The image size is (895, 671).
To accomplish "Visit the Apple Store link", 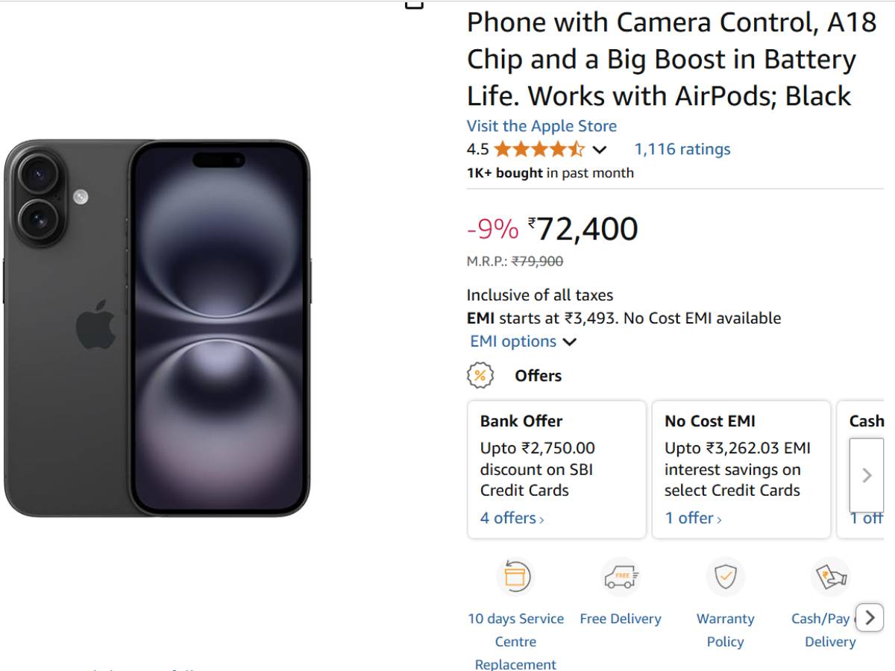I will click(541, 126).
